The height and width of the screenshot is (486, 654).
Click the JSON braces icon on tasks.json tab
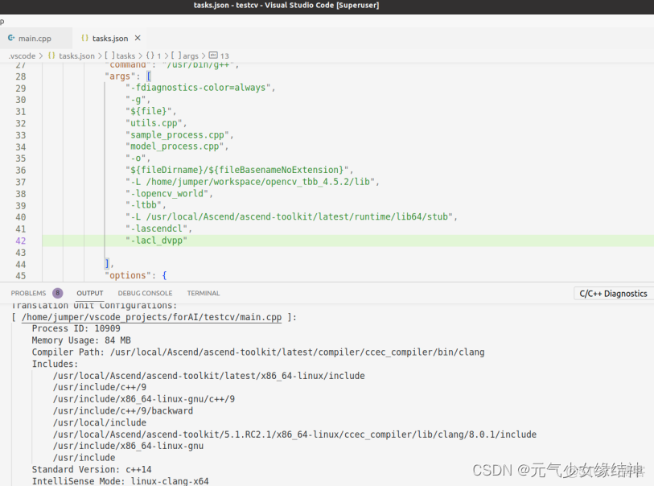(85, 38)
